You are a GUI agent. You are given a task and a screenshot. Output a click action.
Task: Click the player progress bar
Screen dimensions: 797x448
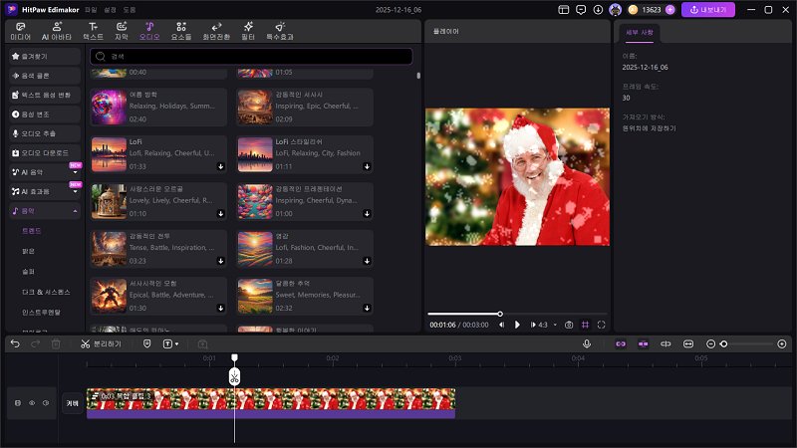(x=518, y=314)
